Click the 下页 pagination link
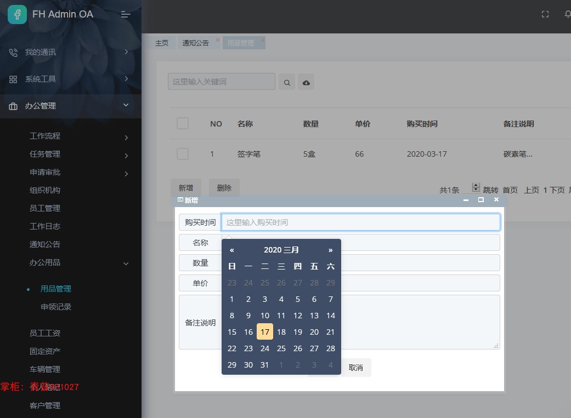The width and height of the screenshot is (571, 418). 557,190
